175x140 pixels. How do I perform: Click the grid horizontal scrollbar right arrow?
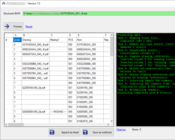(x=108, y=124)
